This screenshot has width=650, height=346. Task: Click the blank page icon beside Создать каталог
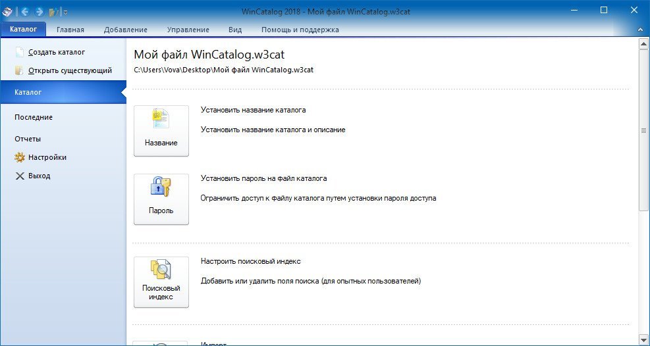[x=20, y=53]
